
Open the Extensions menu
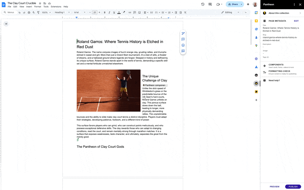56,7
